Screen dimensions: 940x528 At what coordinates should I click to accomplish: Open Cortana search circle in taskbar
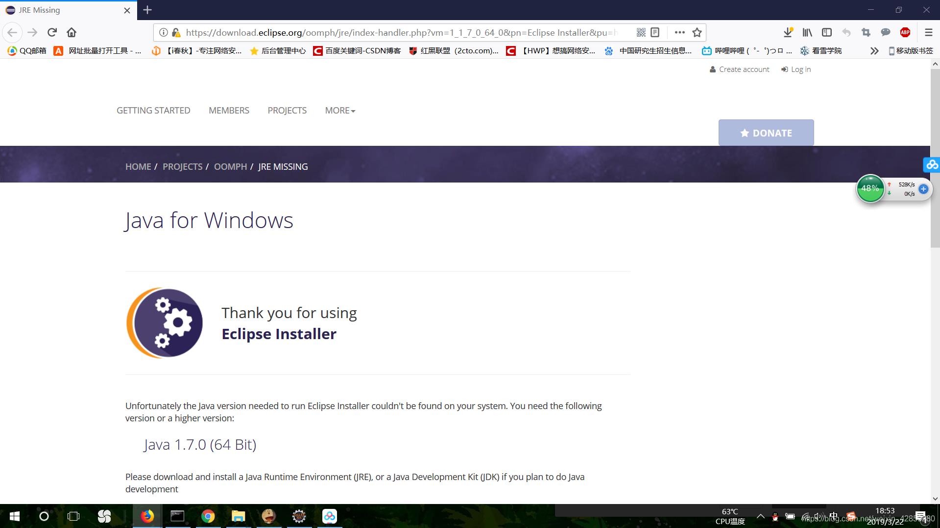(x=44, y=516)
